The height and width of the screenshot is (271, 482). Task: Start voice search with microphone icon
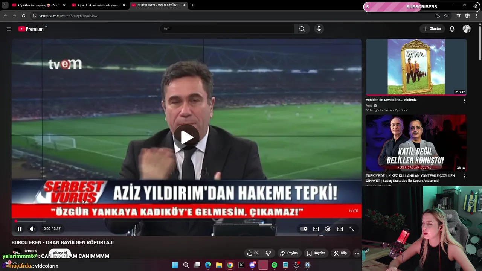click(x=319, y=29)
